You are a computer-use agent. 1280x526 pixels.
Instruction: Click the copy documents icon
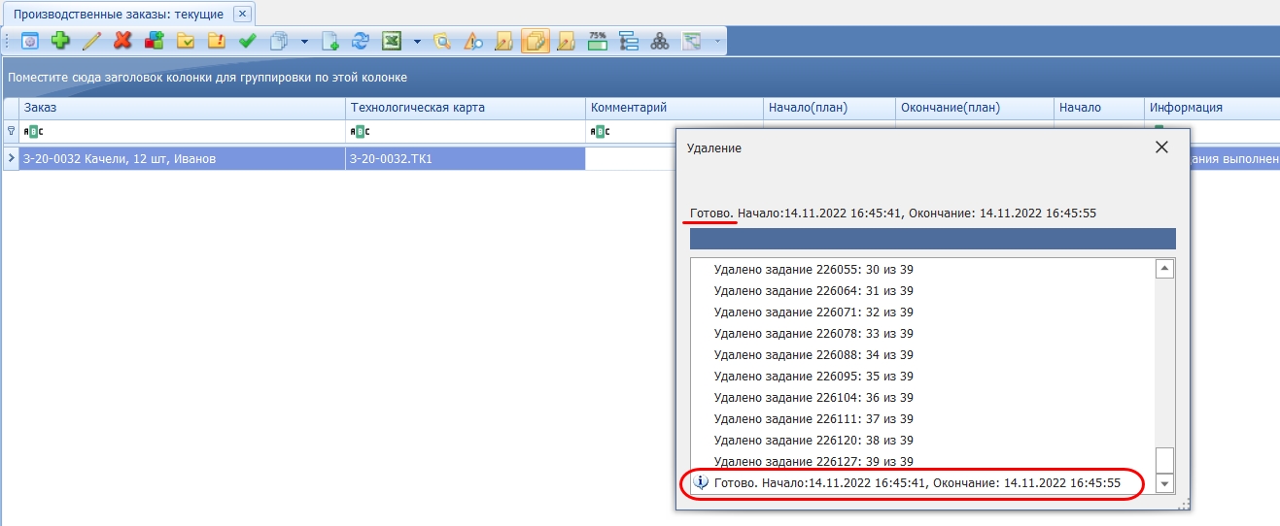pyautogui.click(x=279, y=41)
